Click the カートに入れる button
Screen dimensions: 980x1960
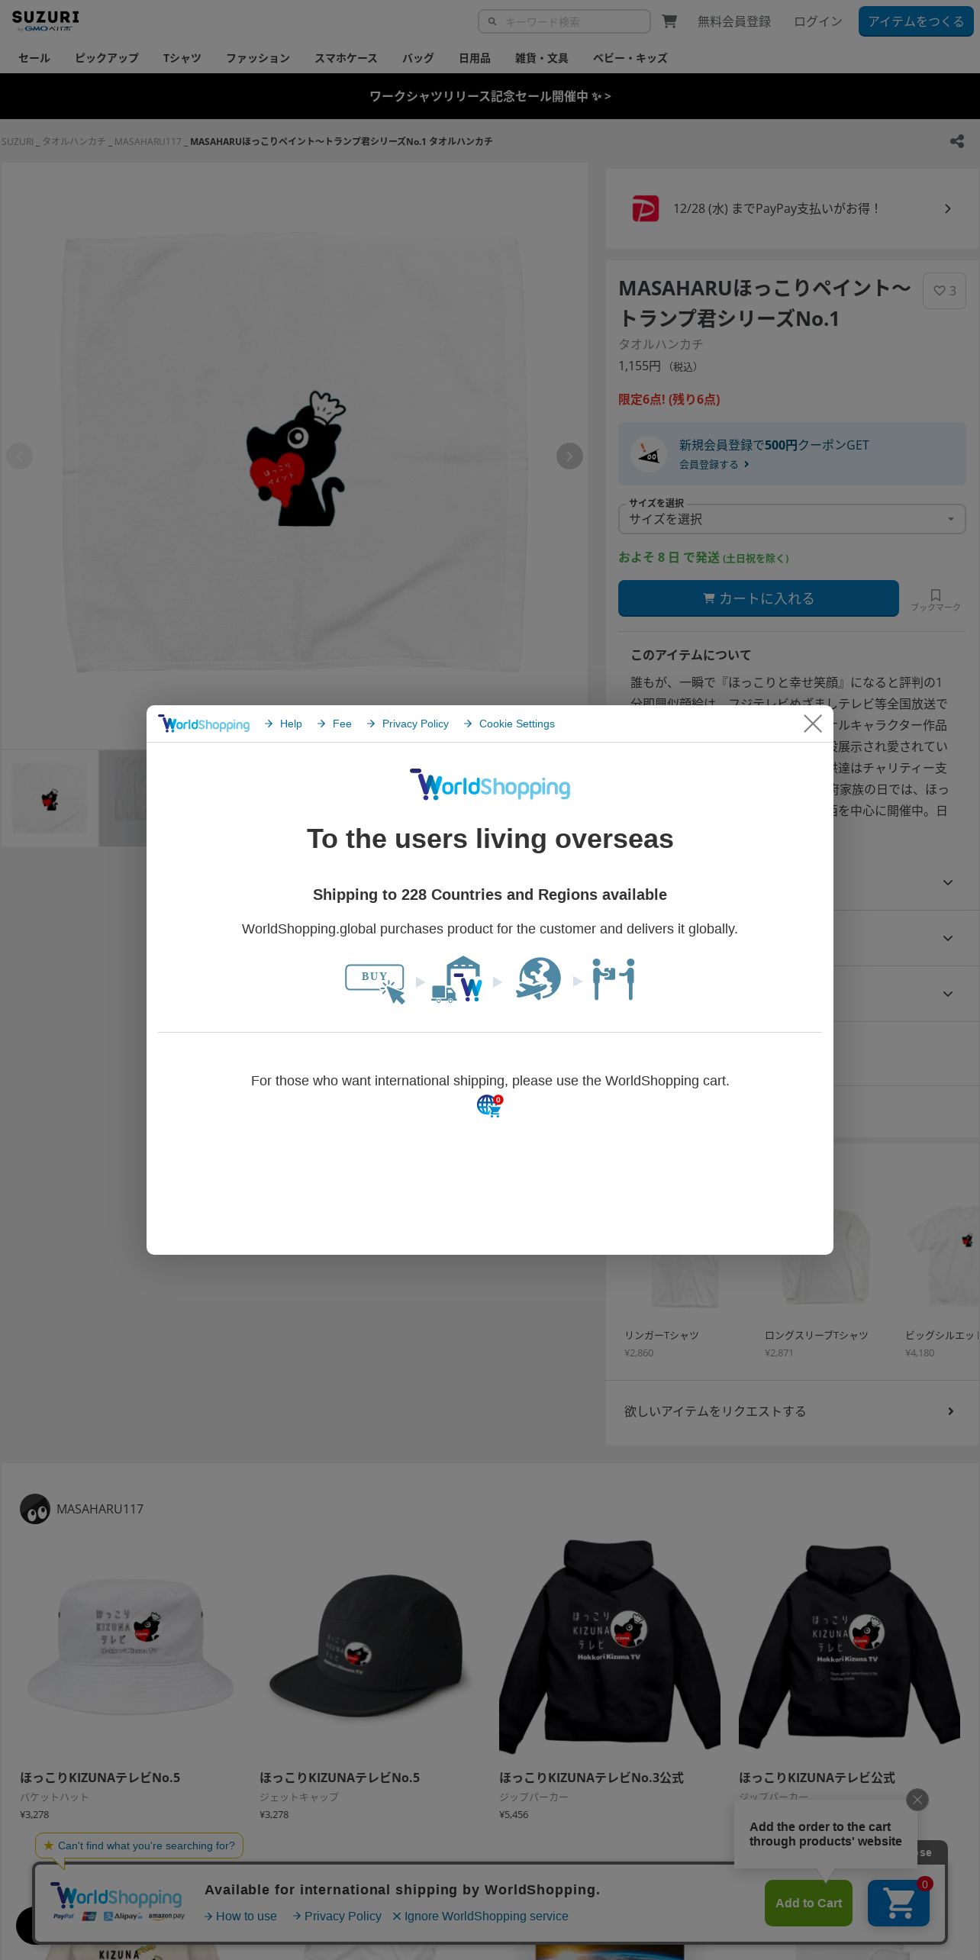click(x=759, y=598)
